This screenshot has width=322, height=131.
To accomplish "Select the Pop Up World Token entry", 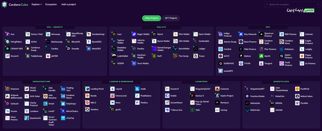I will coord(199,103).
